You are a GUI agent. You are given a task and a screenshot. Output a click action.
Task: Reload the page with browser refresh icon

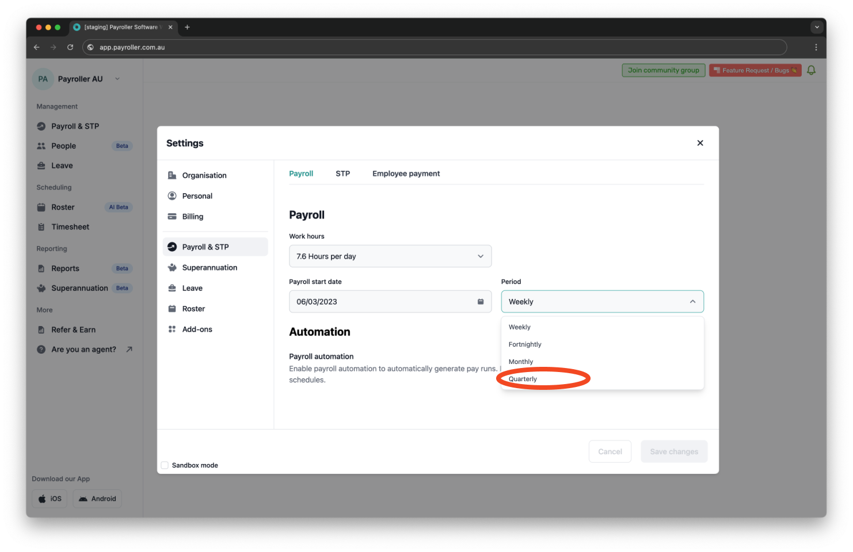pos(70,47)
